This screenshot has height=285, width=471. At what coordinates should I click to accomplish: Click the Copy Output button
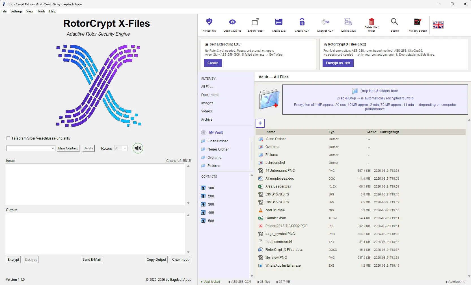(156, 260)
